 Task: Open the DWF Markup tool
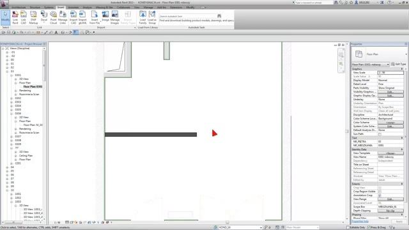tap(33, 17)
